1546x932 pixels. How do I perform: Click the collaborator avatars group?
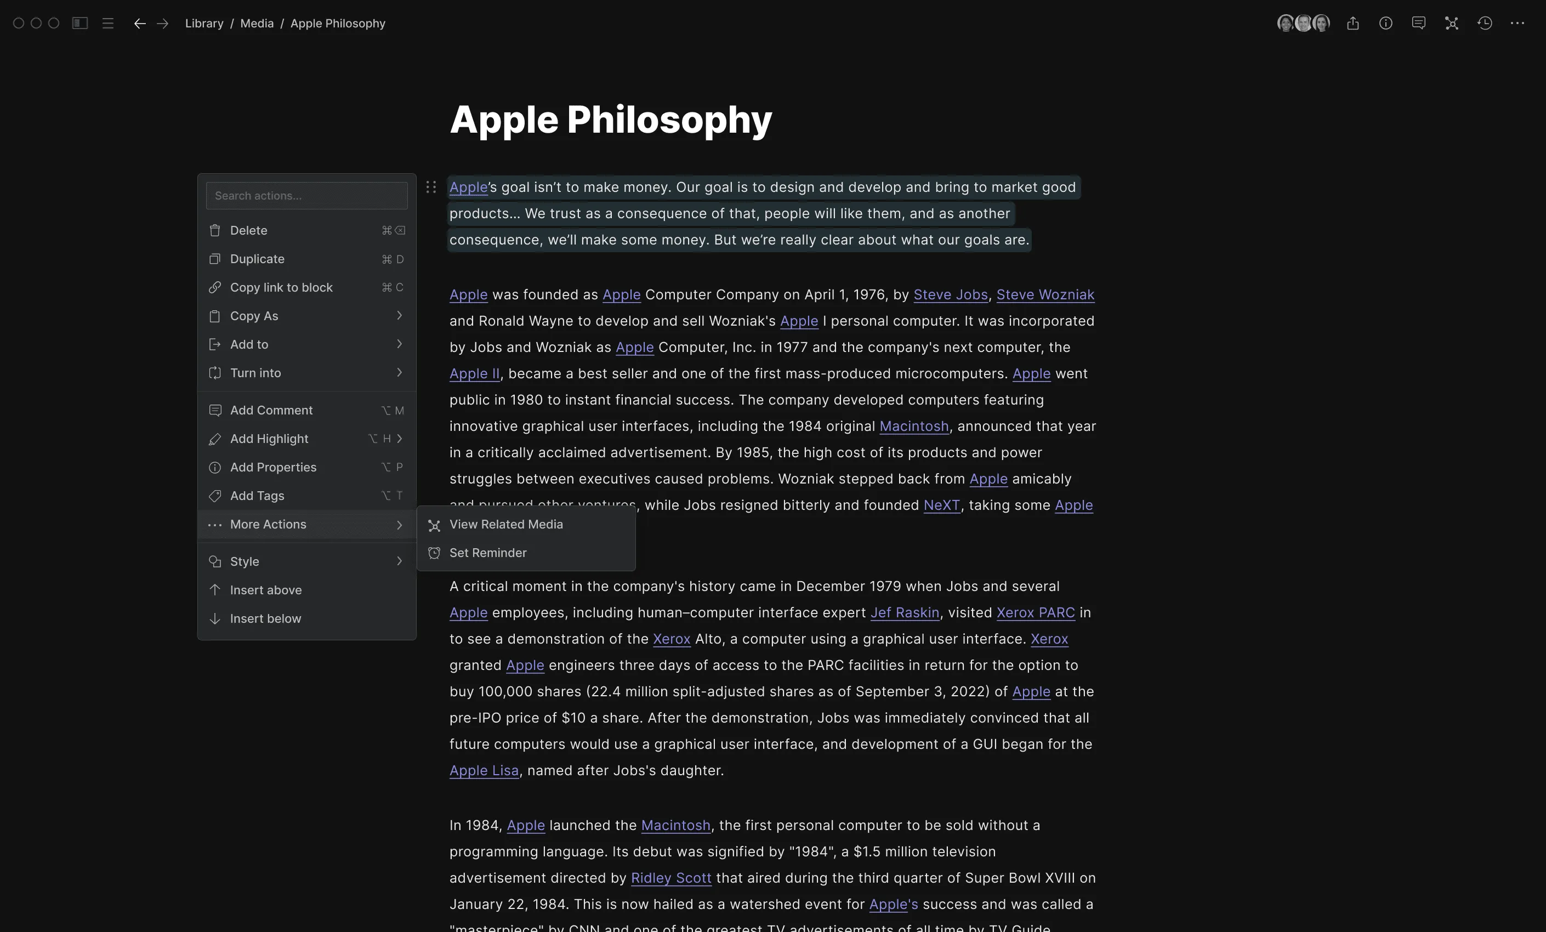(x=1303, y=23)
